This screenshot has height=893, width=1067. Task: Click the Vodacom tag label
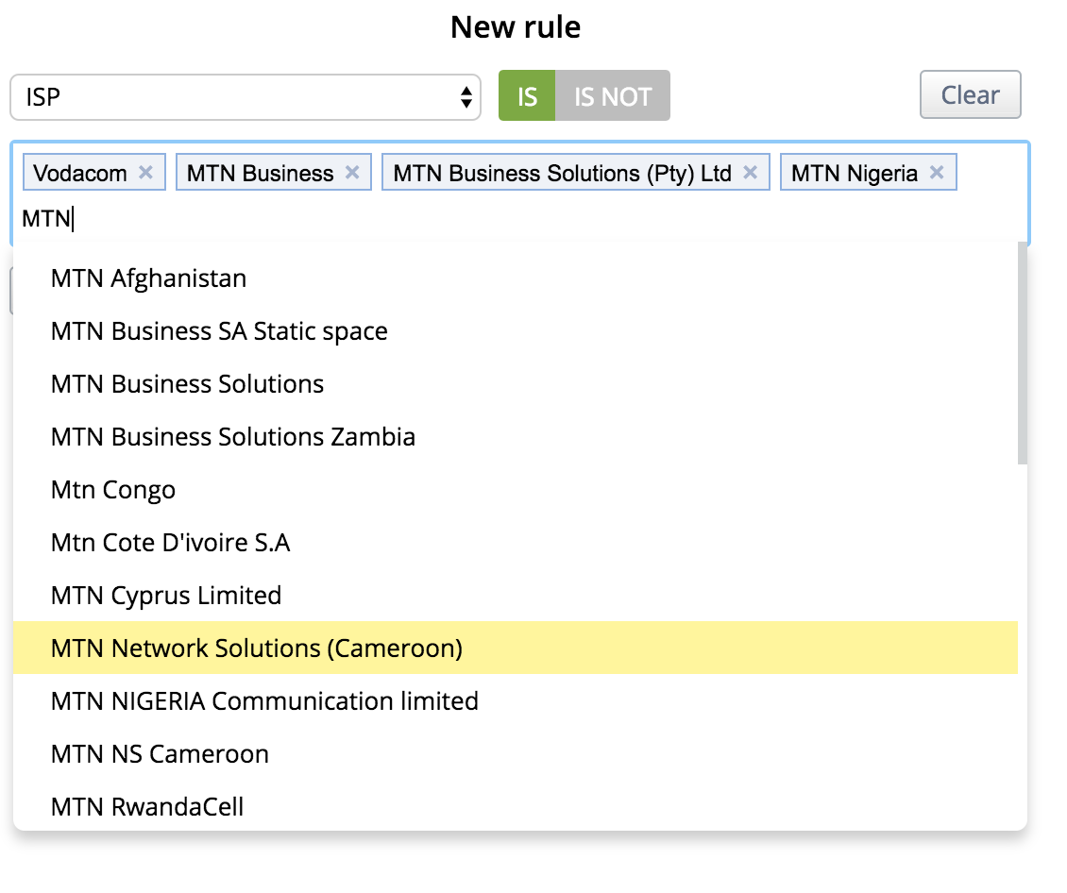pos(80,174)
